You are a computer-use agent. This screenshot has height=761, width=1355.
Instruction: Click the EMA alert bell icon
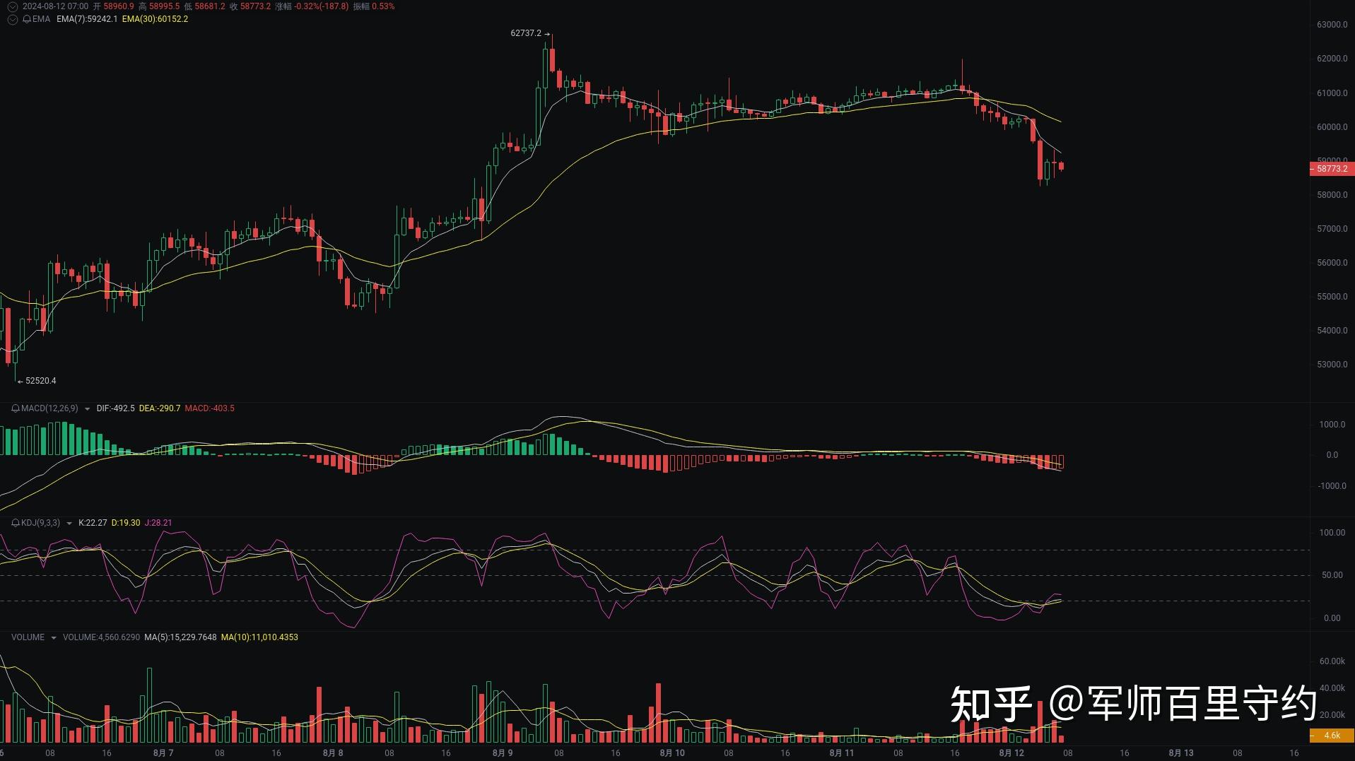[27, 19]
